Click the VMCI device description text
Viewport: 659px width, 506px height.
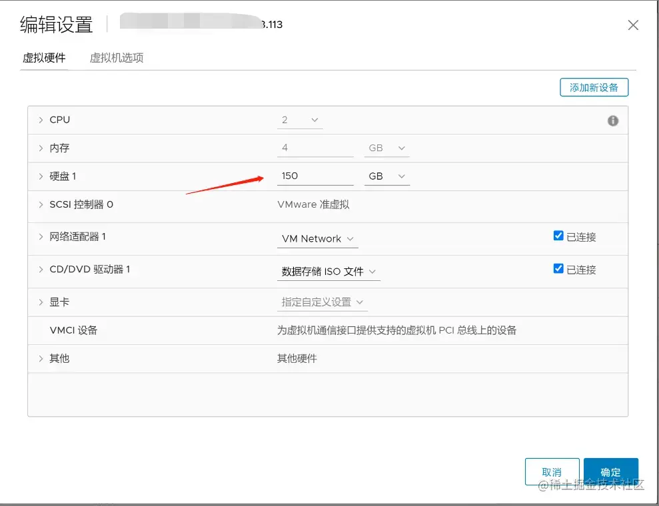pyautogui.click(x=396, y=330)
